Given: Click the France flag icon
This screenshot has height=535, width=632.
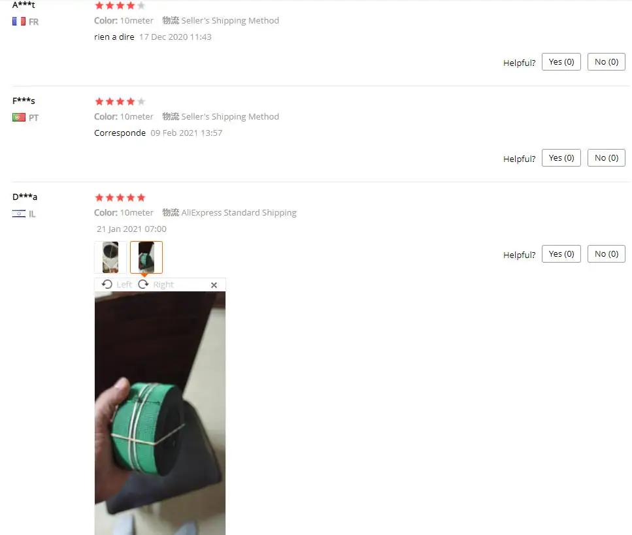Looking at the screenshot, I should [x=19, y=22].
